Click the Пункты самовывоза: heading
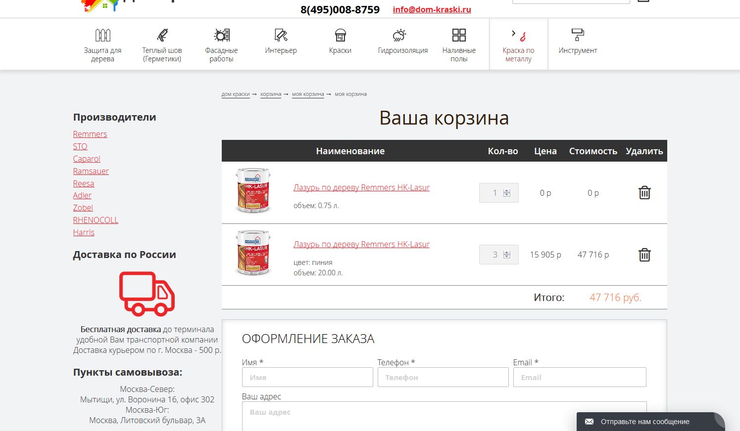The image size is (740, 431). 128,372
